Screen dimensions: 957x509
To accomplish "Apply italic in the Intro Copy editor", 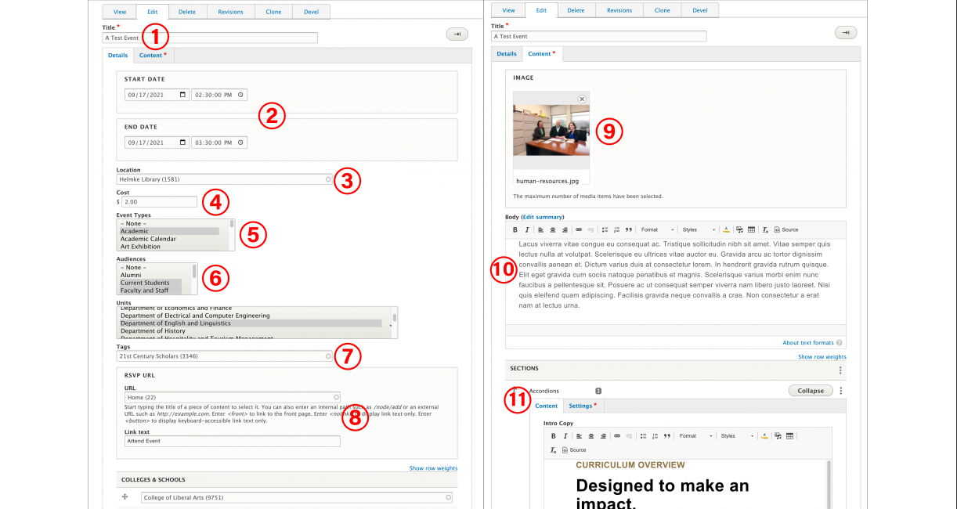I will [565, 436].
